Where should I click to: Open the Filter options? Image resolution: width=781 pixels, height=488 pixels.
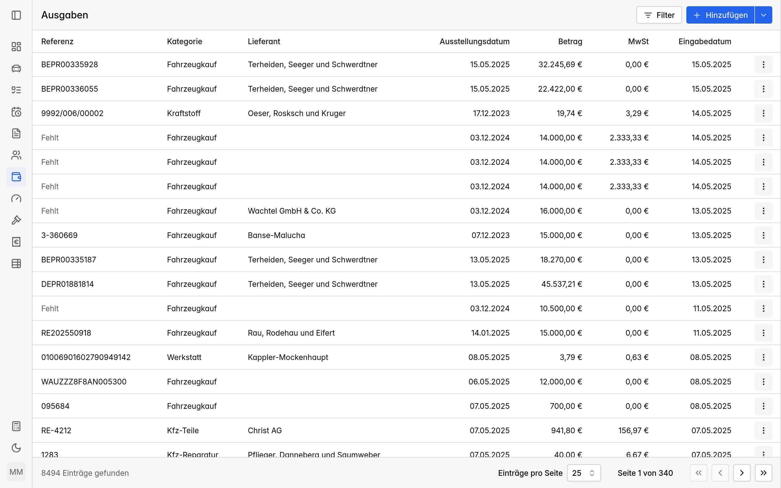pyautogui.click(x=659, y=15)
